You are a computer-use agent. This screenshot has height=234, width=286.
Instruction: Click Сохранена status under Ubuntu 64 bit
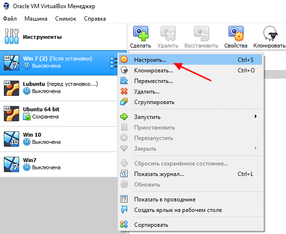click(46, 117)
